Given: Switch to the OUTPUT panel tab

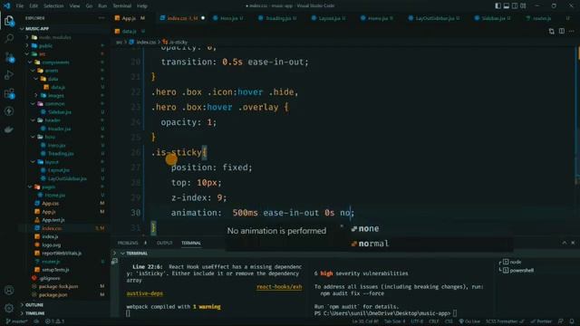Looking at the screenshot, I should tap(165, 243).
